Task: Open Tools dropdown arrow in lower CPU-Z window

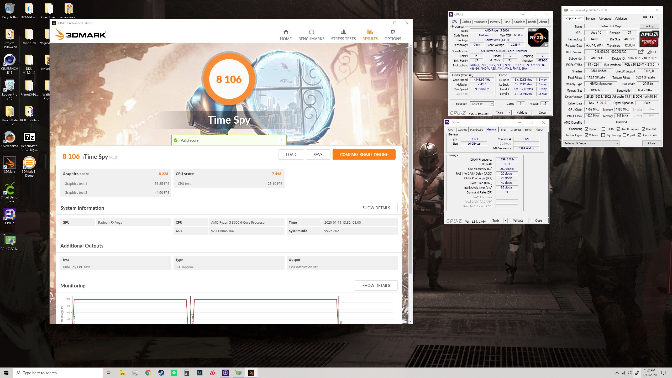Action: pyautogui.click(x=505, y=220)
